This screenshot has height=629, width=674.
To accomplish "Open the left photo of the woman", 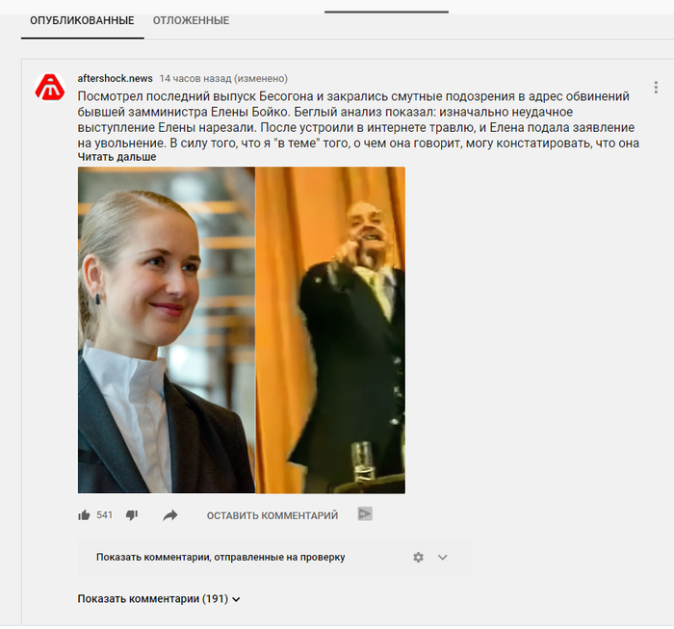I will pos(167,330).
